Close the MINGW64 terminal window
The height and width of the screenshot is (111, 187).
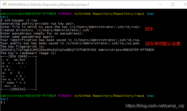185,5
